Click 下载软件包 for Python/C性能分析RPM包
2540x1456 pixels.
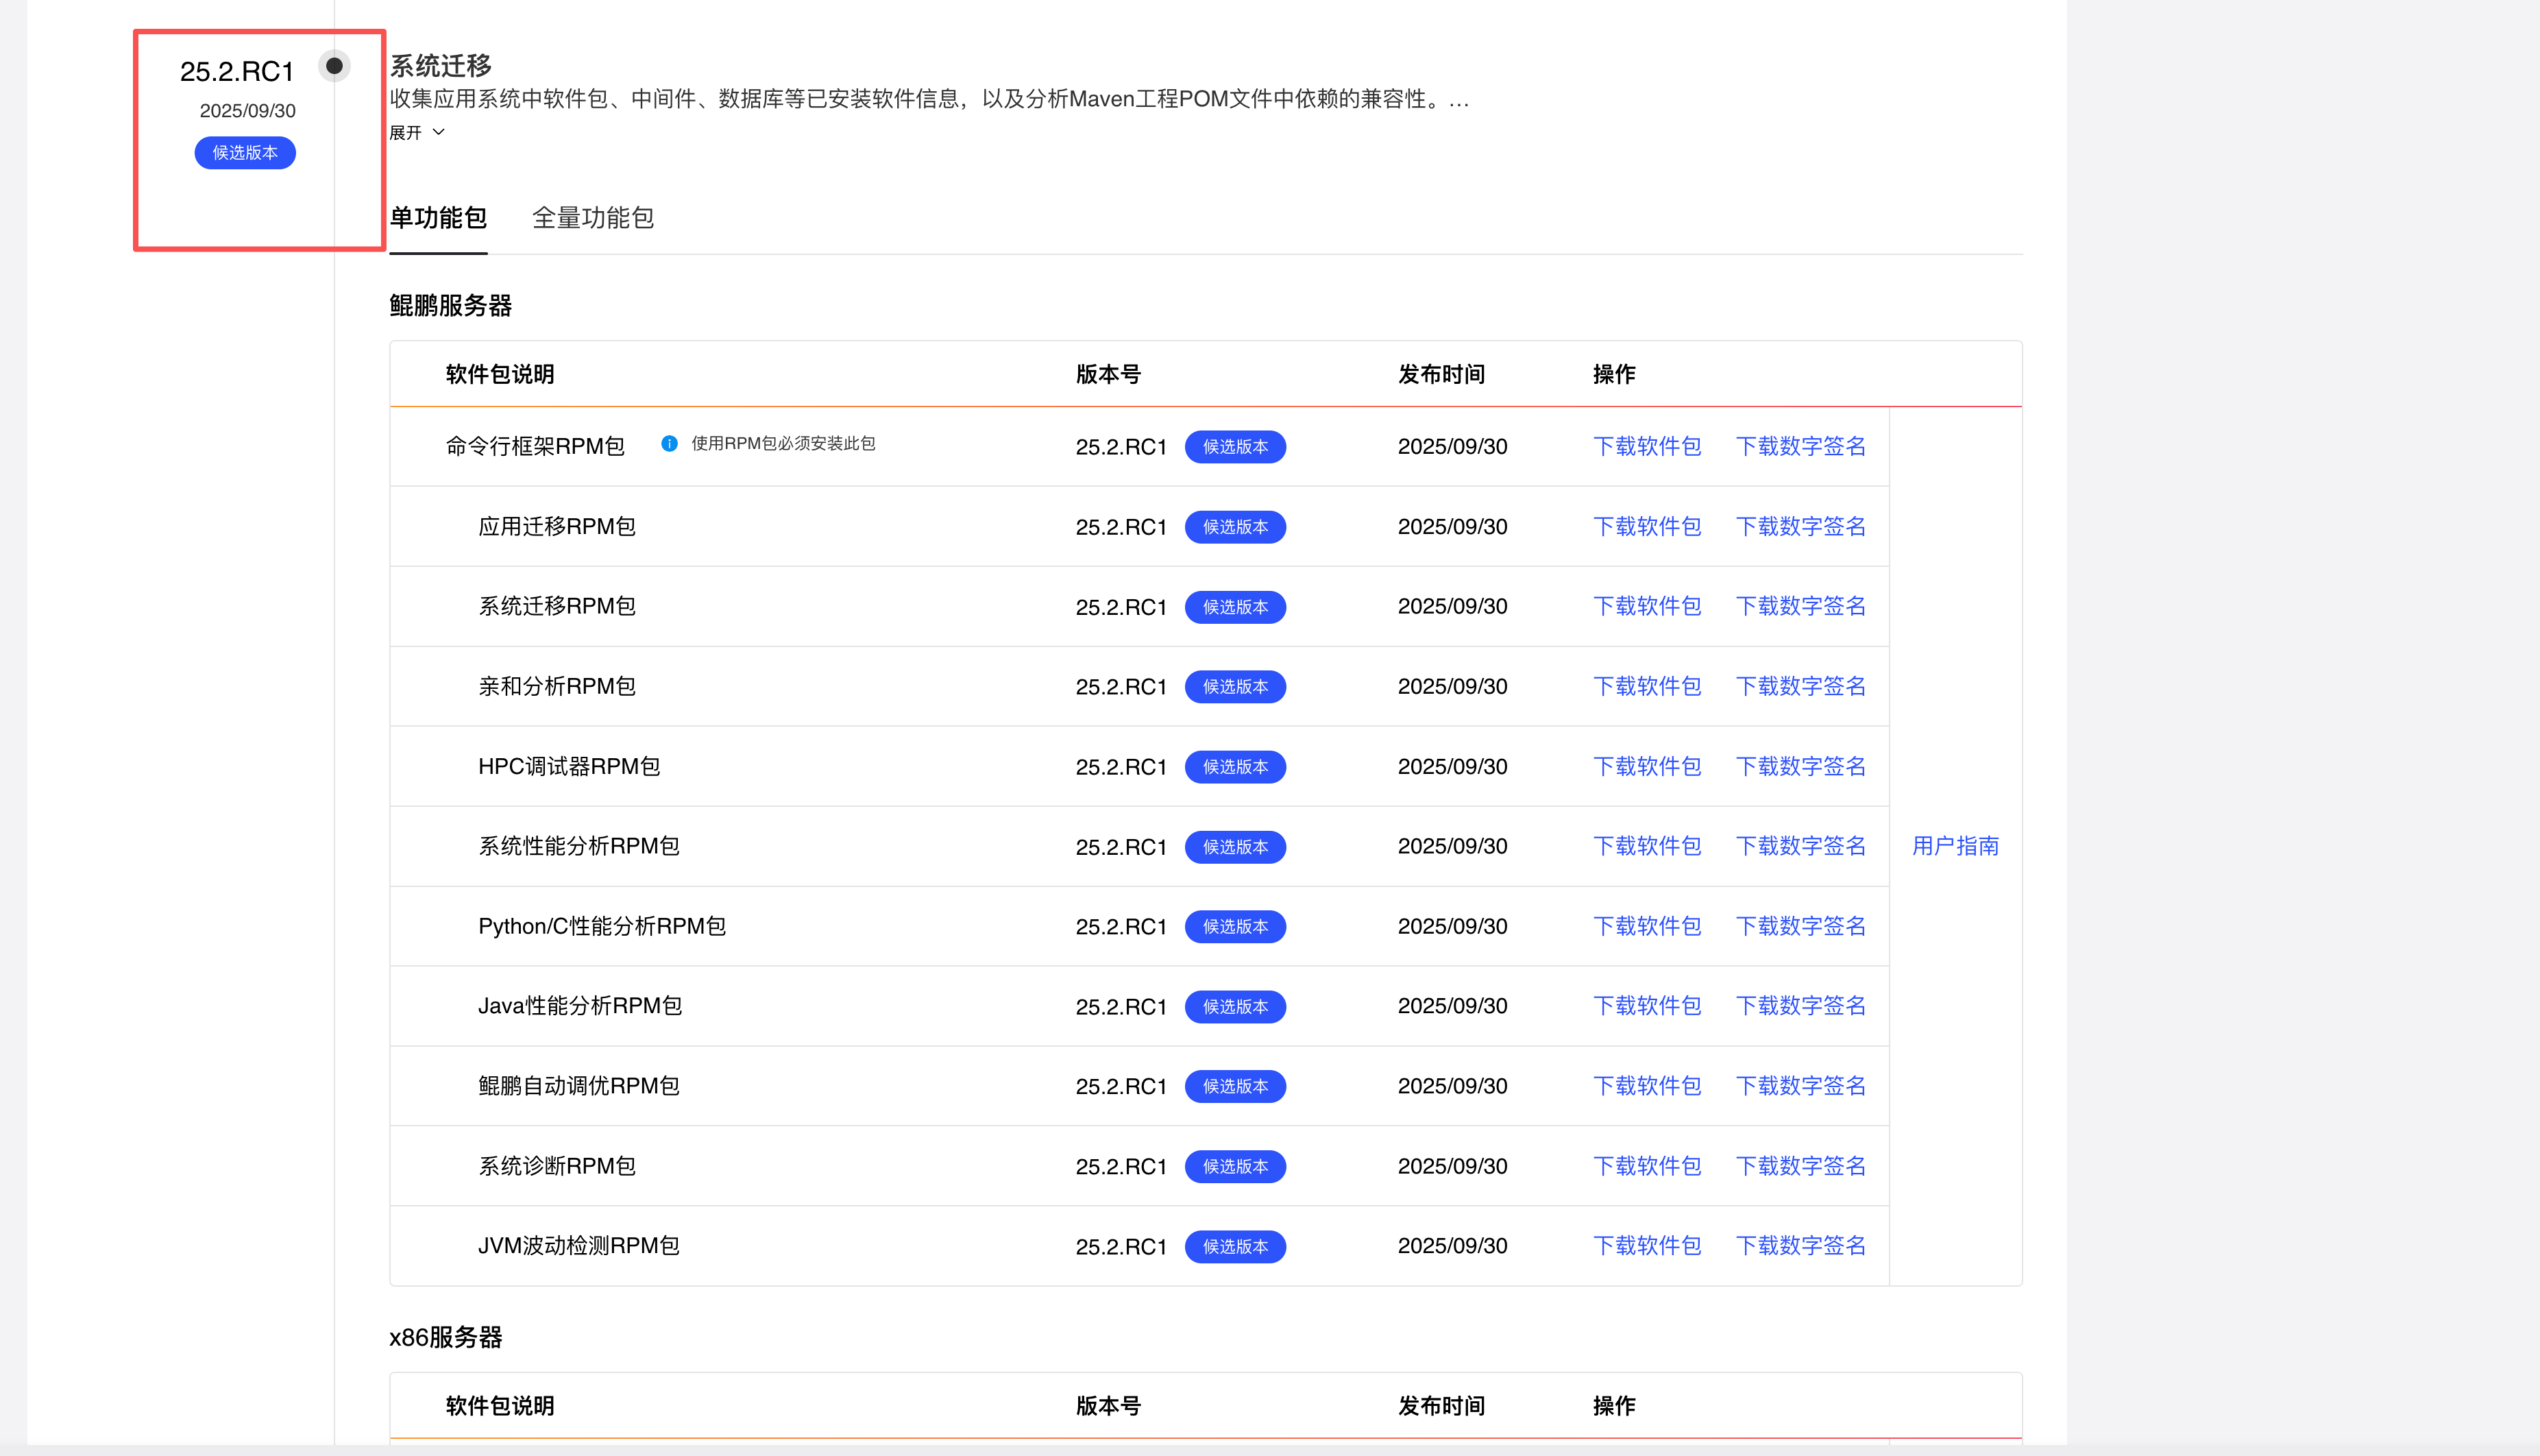[1646, 926]
